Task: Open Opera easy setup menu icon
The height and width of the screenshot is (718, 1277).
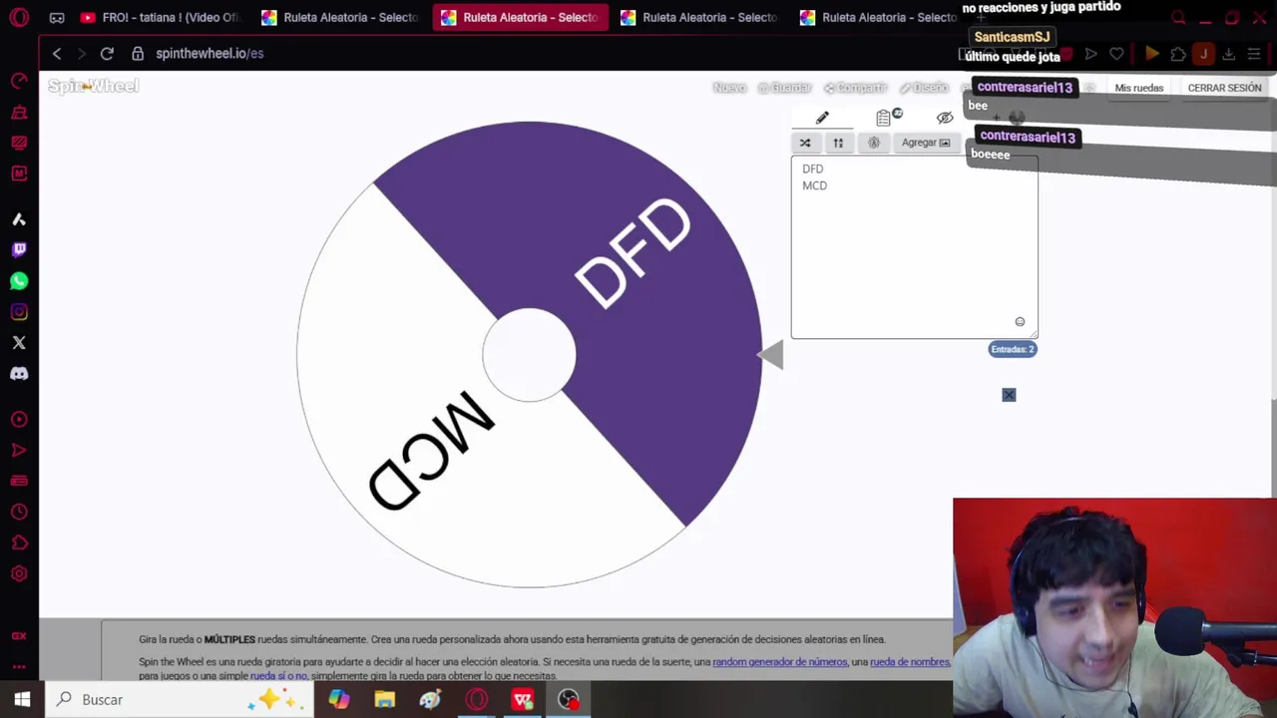Action: point(1254,54)
